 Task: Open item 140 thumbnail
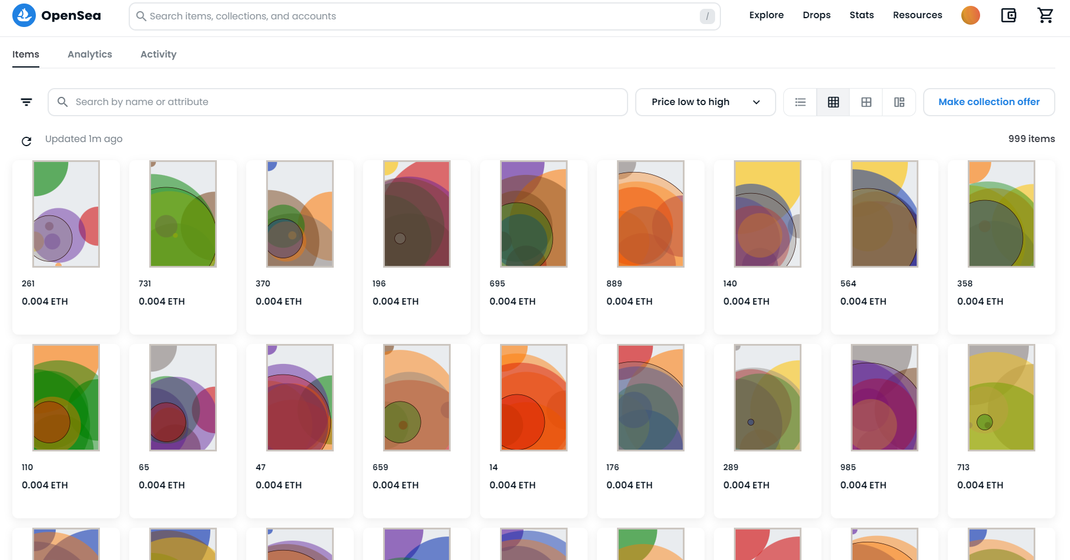tap(767, 214)
